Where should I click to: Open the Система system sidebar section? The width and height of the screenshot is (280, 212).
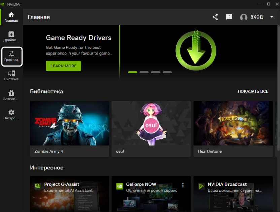point(11,76)
